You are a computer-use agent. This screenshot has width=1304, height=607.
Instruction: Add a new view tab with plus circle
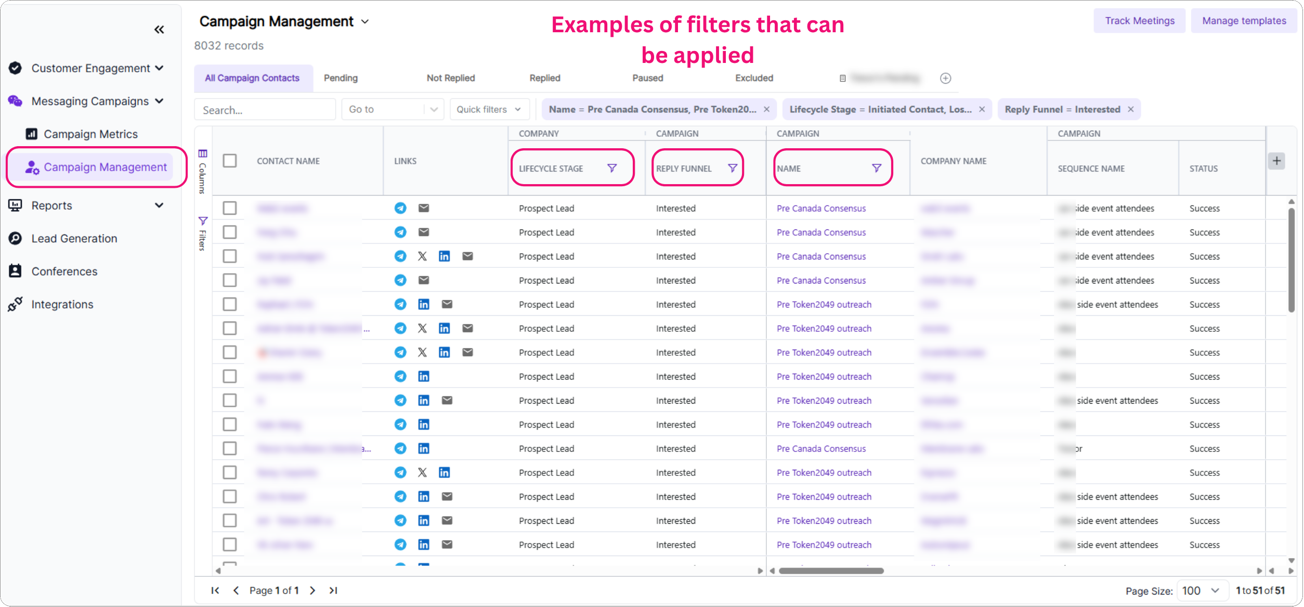pyautogui.click(x=945, y=78)
